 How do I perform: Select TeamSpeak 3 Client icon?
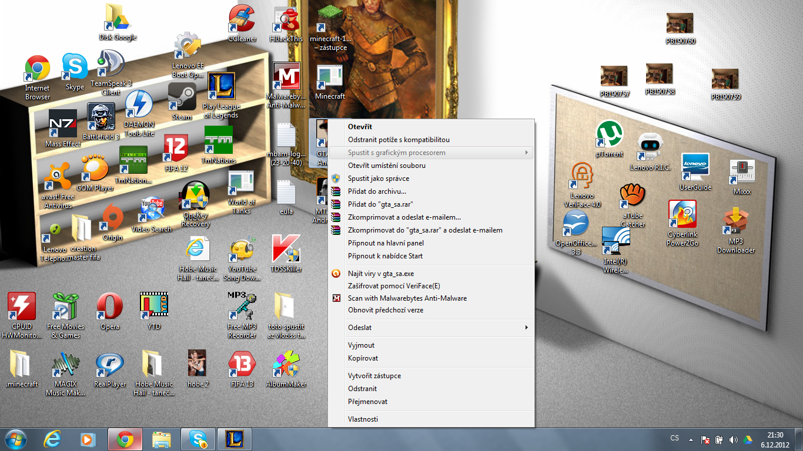(111, 72)
